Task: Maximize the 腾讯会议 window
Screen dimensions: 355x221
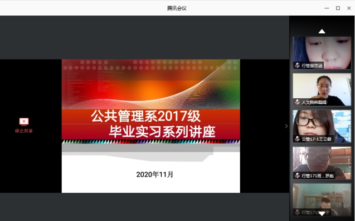Action: click(338, 8)
